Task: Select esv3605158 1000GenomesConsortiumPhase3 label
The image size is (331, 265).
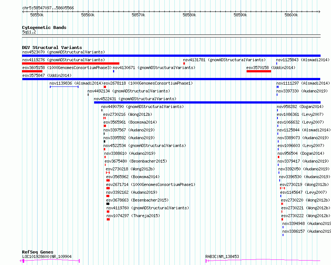Action: click(x=67, y=68)
